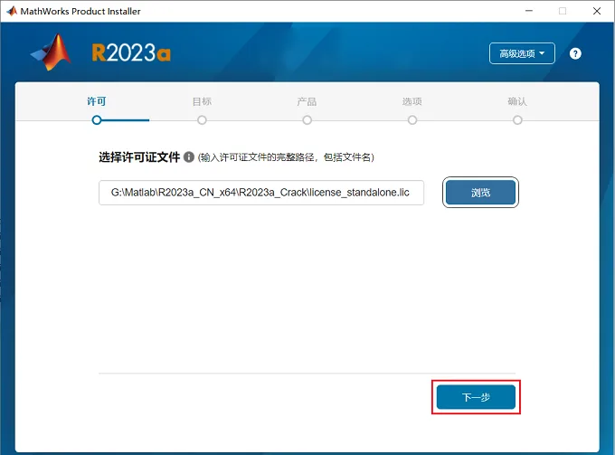This screenshot has width=615, height=455.
Task: Click the 浏览 browse button
Action: tap(480, 193)
